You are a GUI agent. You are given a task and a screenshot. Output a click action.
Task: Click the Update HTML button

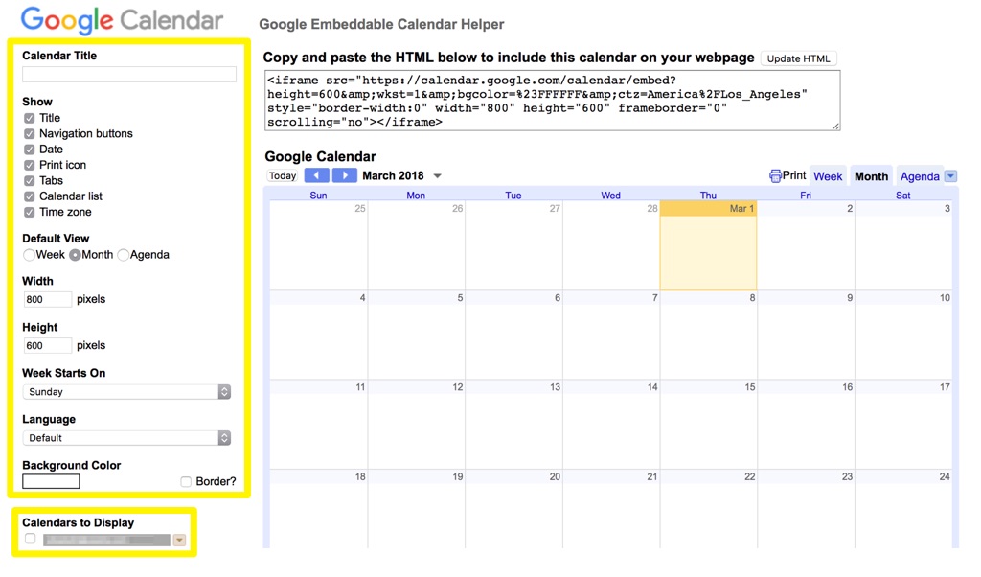pos(798,58)
